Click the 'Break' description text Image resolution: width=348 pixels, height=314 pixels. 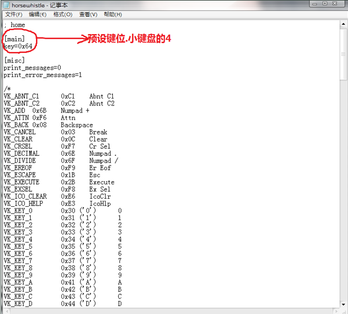click(98, 132)
